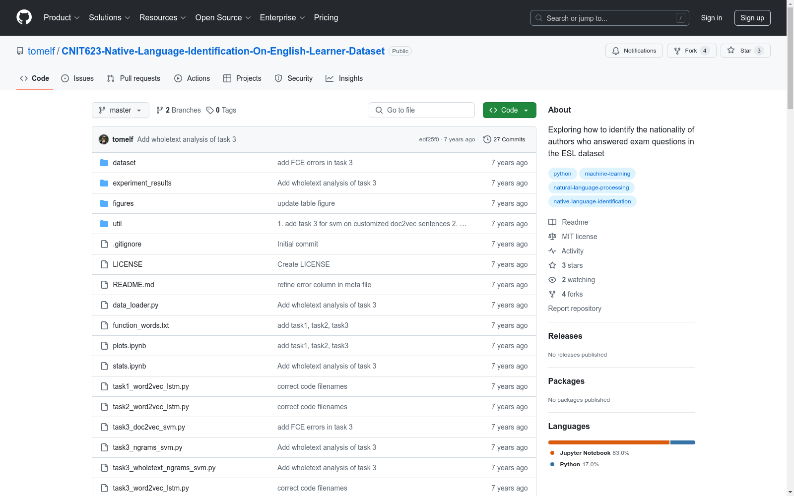Click the Sign up button
This screenshot has width=794, height=496.
coord(752,18)
